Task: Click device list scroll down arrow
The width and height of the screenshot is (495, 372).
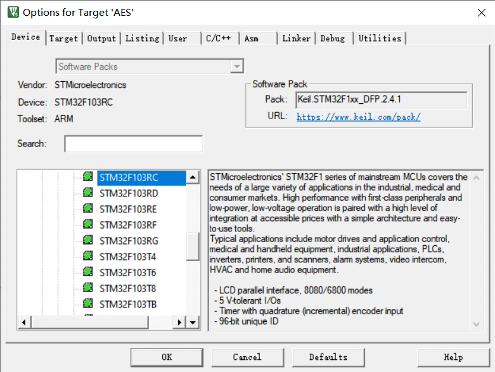Action: pos(193,323)
